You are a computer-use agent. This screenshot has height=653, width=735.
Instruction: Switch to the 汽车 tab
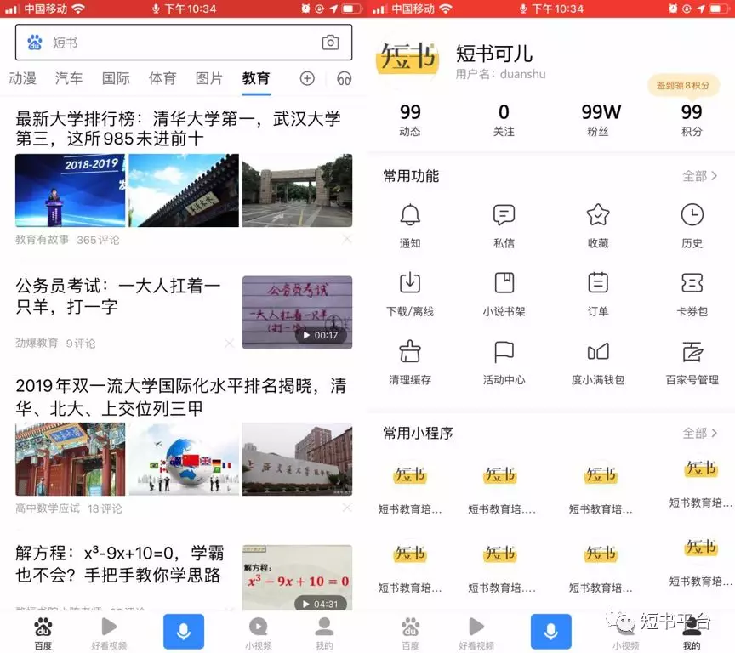(x=69, y=78)
